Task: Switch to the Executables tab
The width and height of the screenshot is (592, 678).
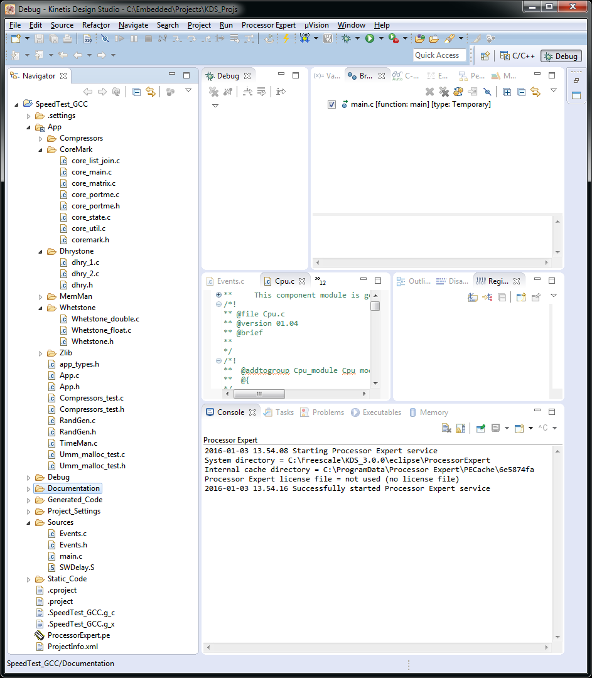Action: pyautogui.click(x=376, y=412)
